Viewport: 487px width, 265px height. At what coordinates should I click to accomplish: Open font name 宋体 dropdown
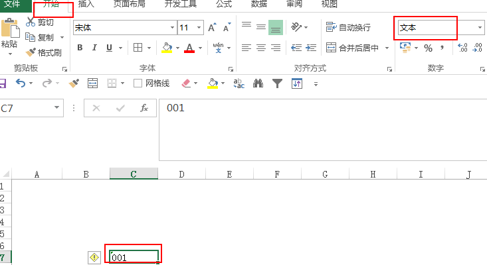(x=172, y=28)
